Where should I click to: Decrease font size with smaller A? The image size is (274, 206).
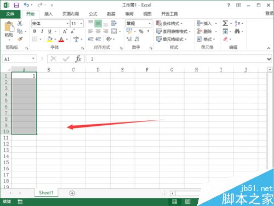click(x=73, y=31)
